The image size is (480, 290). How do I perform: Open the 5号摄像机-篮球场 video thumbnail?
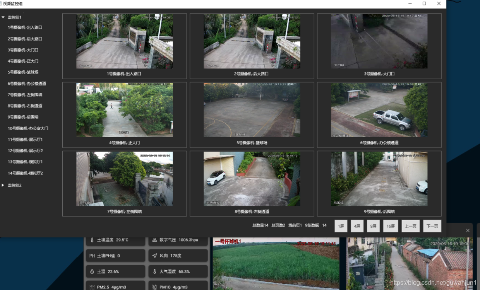click(x=252, y=110)
